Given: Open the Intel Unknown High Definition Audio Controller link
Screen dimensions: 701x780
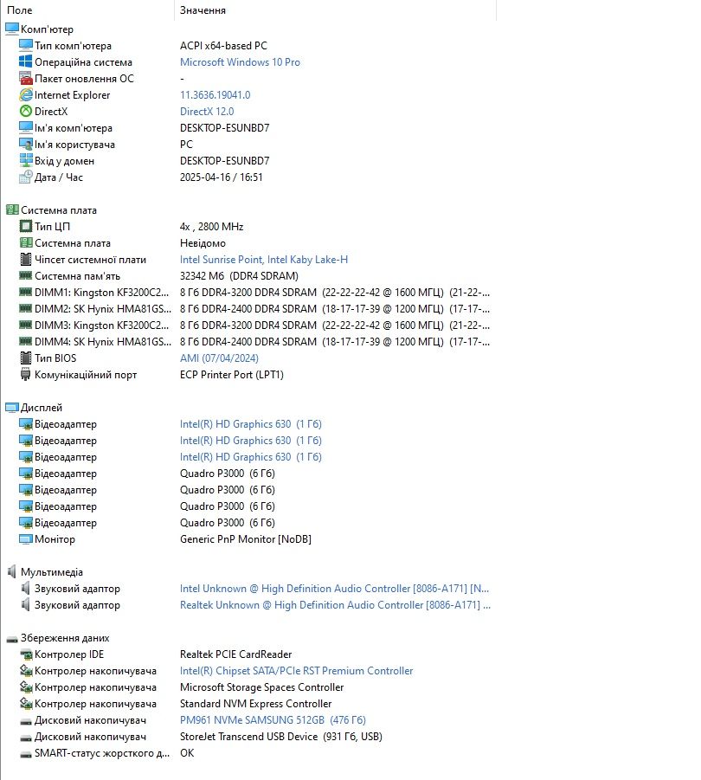Looking at the screenshot, I should click(x=334, y=589).
